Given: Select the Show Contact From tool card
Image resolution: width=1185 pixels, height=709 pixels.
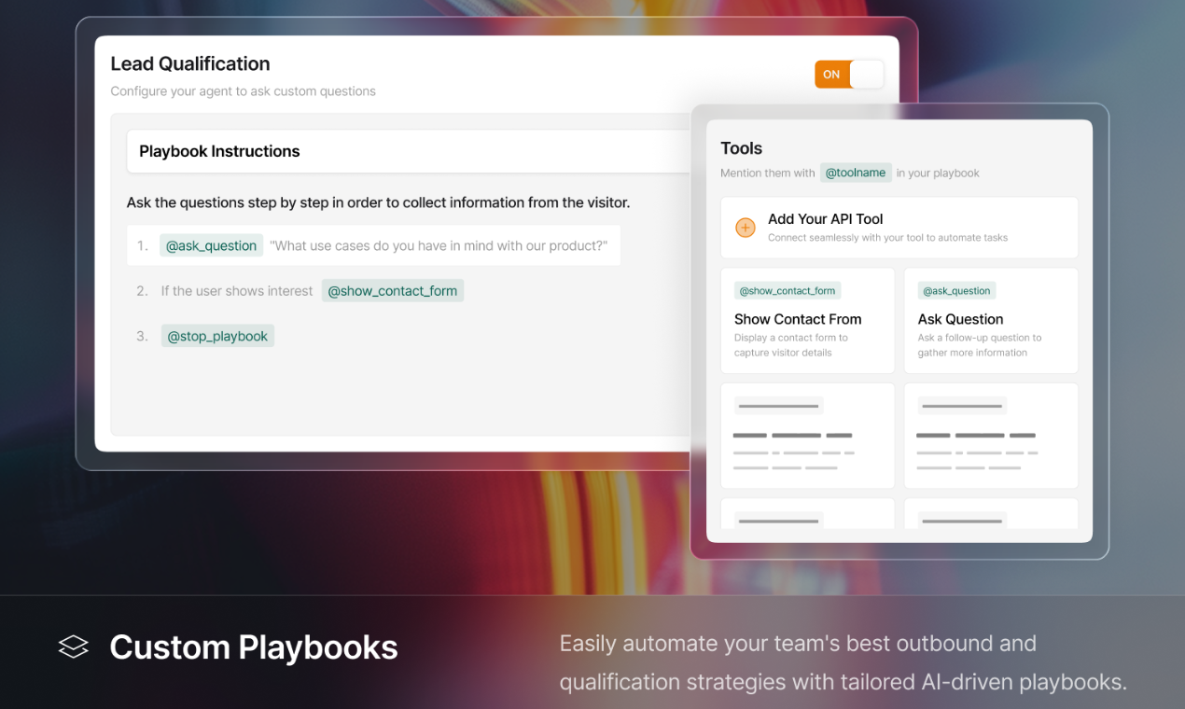Looking at the screenshot, I should point(808,321).
